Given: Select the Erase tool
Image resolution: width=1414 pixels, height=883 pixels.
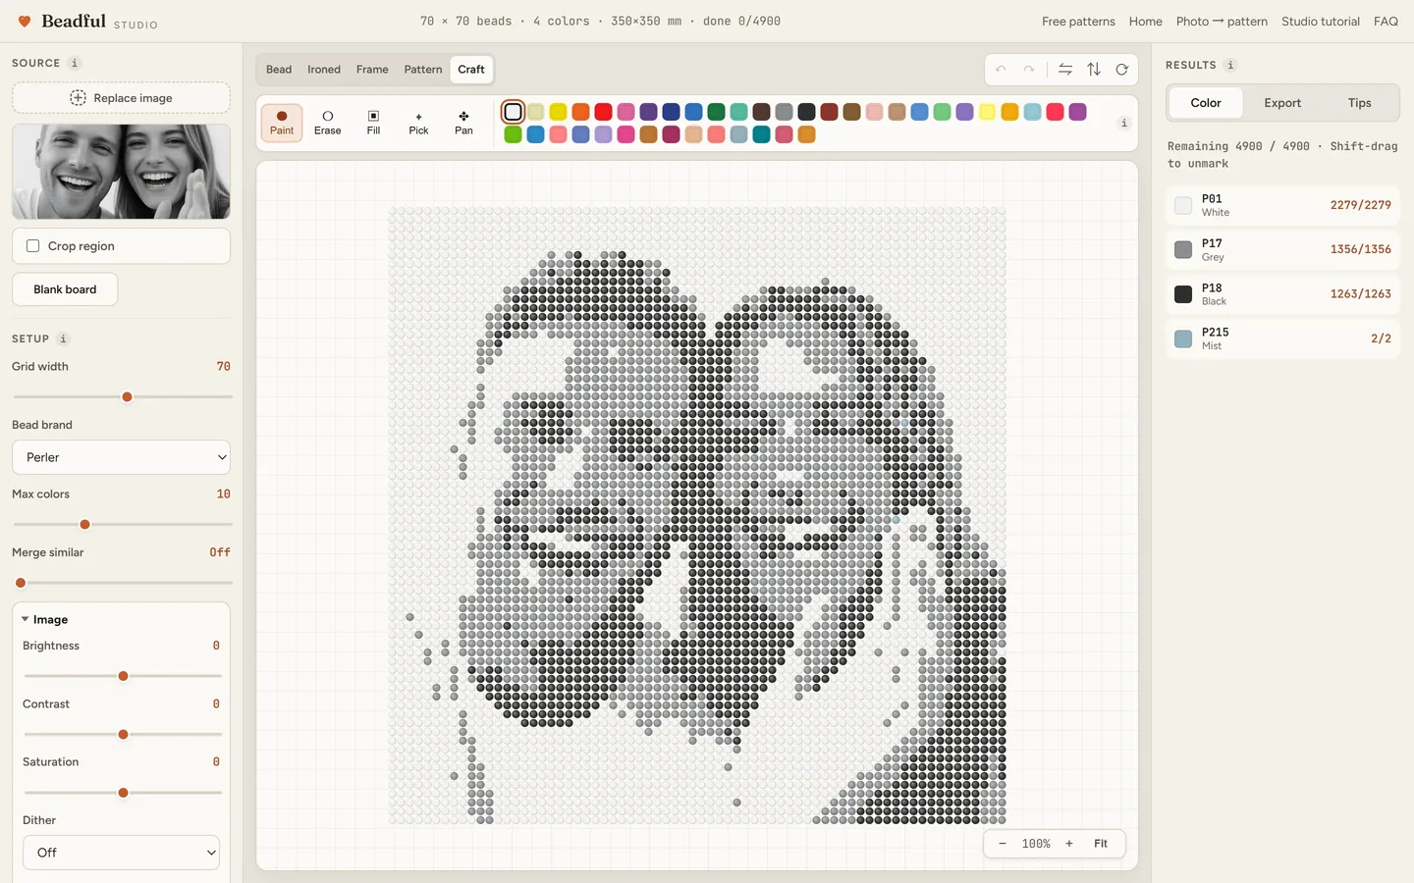Looking at the screenshot, I should 328,123.
